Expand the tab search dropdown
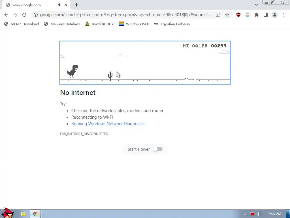290x218 pixels. pyautogui.click(x=256, y=5)
